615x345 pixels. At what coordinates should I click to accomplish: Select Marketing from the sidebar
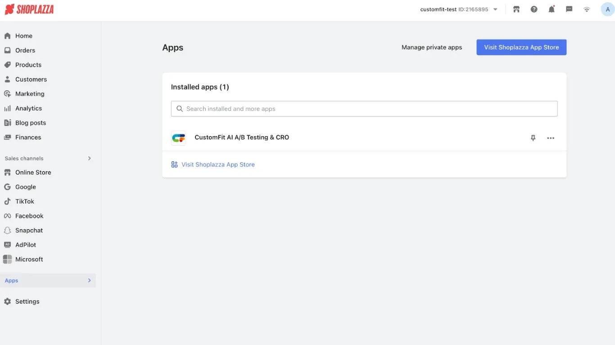(29, 93)
